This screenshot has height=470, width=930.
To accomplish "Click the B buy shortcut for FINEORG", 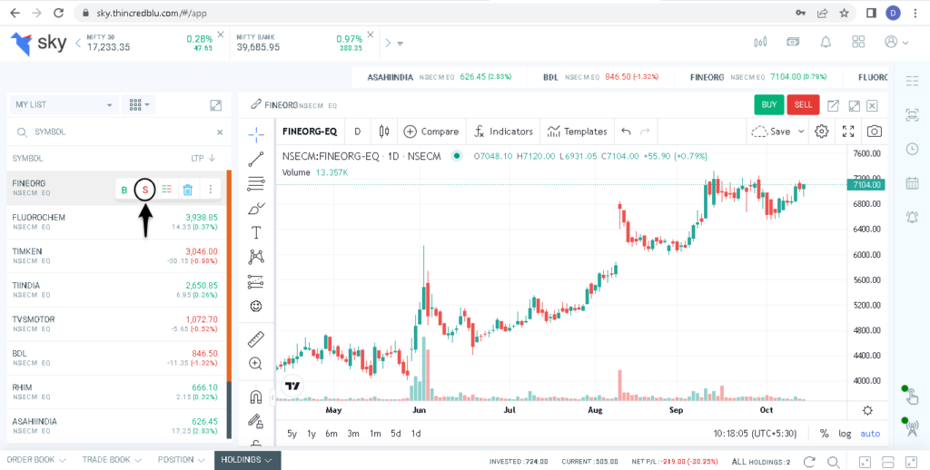I will click(x=124, y=191).
